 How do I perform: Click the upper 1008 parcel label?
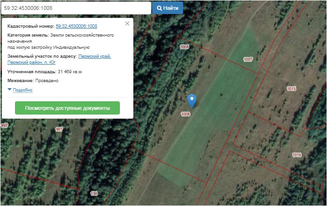tap(184, 47)
